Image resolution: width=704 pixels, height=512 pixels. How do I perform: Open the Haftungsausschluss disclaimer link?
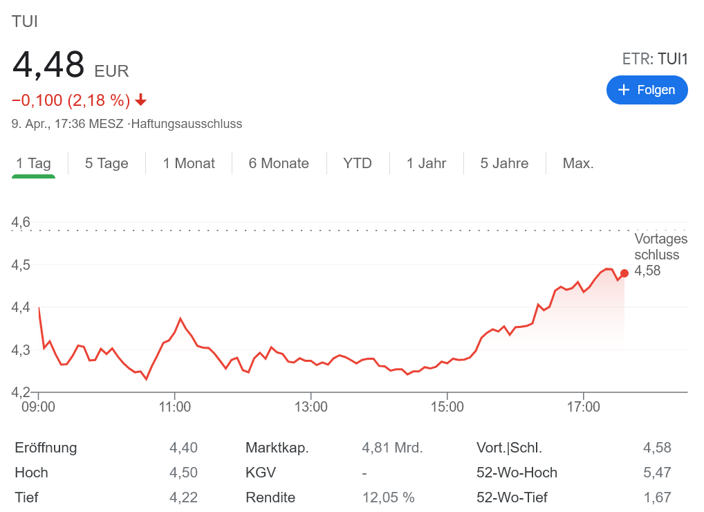pos(187,125)
